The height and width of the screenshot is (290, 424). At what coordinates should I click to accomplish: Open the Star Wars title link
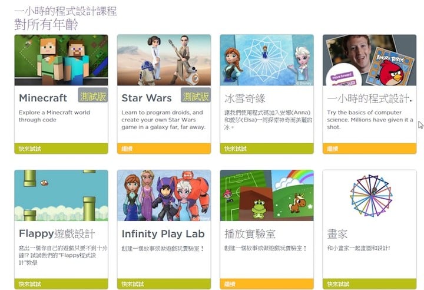pyautogui.click(x=147, y=98)
